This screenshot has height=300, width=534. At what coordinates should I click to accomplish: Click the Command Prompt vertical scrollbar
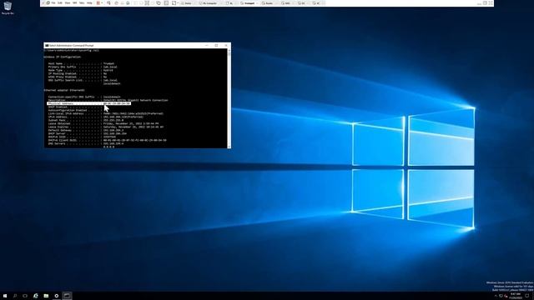click(229, 98)
